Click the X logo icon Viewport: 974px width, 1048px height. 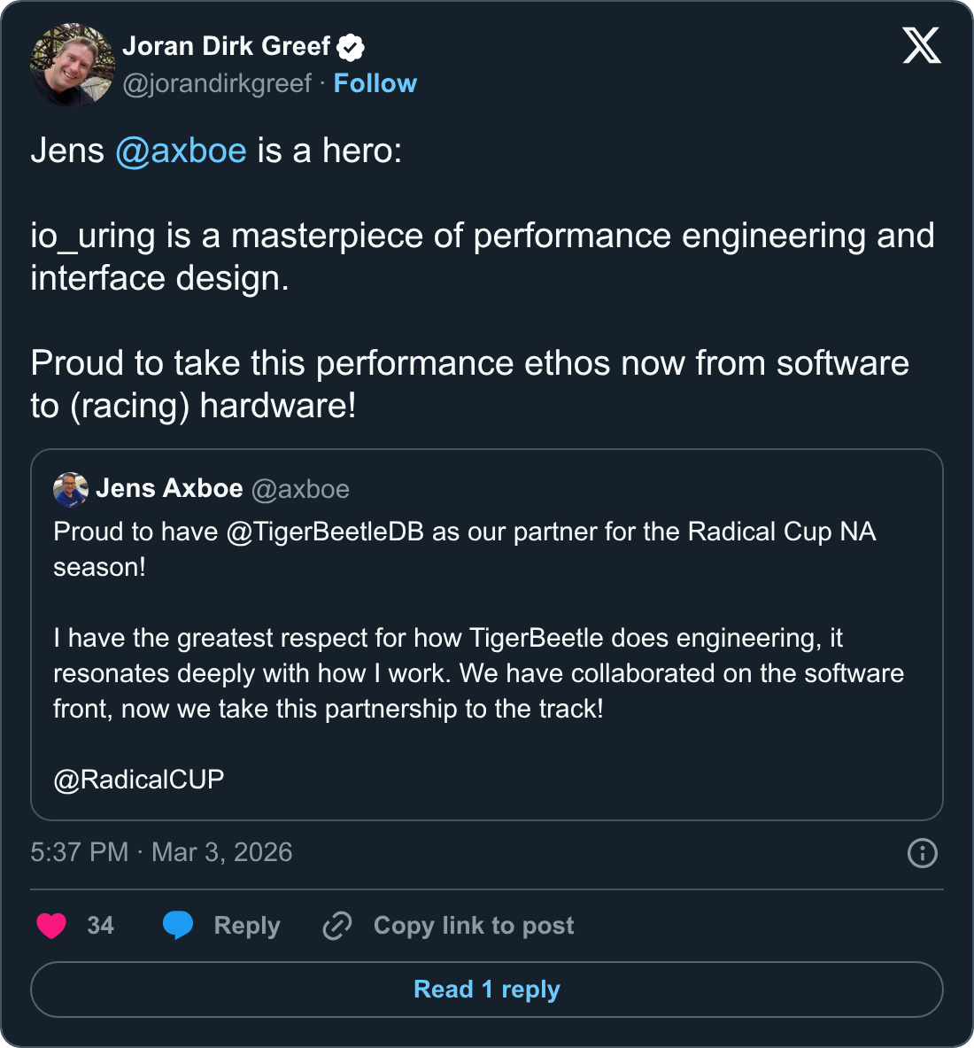(922, 44)
